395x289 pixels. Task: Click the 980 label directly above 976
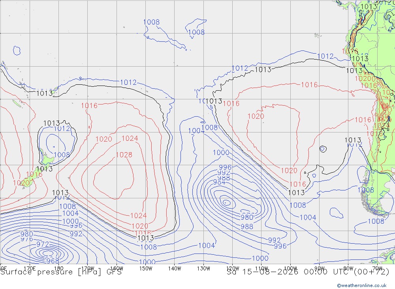pos(27,234)
